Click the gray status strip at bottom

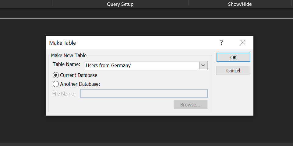(146, 144)
